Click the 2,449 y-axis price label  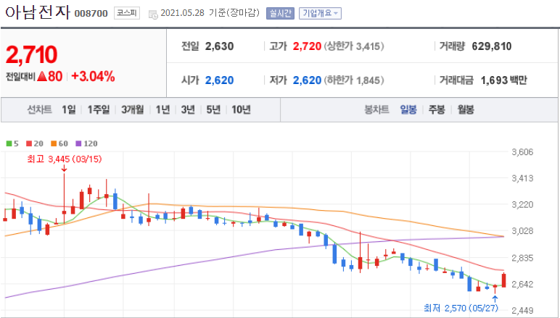[x=522, y=310]
